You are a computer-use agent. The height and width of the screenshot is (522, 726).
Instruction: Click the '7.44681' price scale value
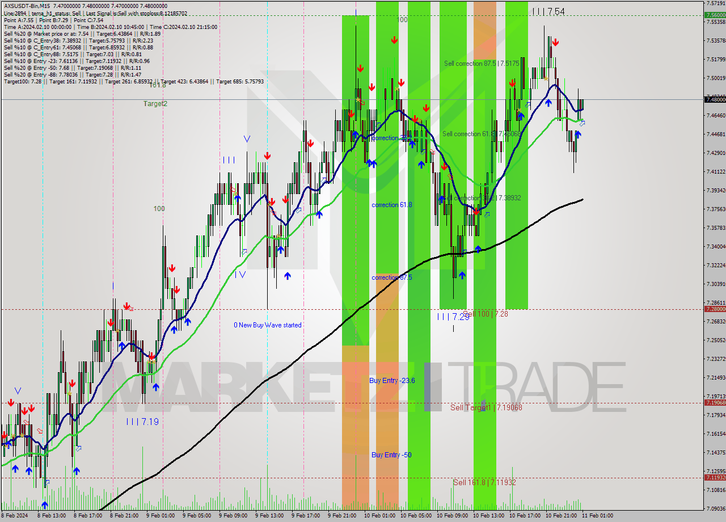(x=716, y=134)
